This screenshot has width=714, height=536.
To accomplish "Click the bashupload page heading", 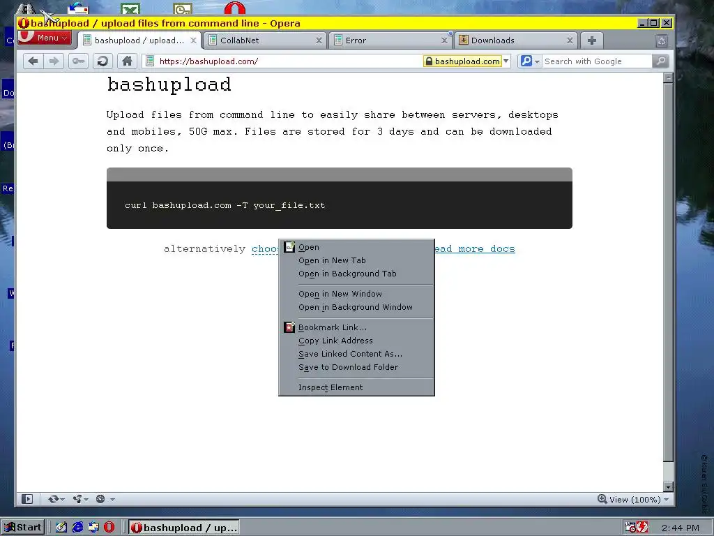I will [169, 85].
